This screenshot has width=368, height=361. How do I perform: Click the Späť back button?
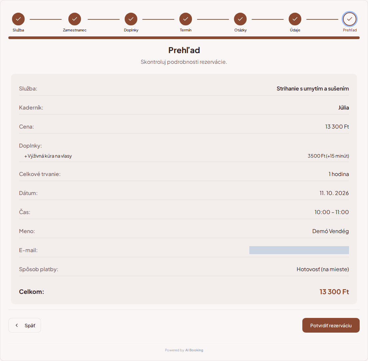tap(25, 325)
